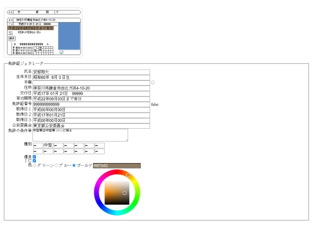Screen dimensions: 313x235
Task: Click the 'false' text next to license number
Action: [x=155, y=104]
